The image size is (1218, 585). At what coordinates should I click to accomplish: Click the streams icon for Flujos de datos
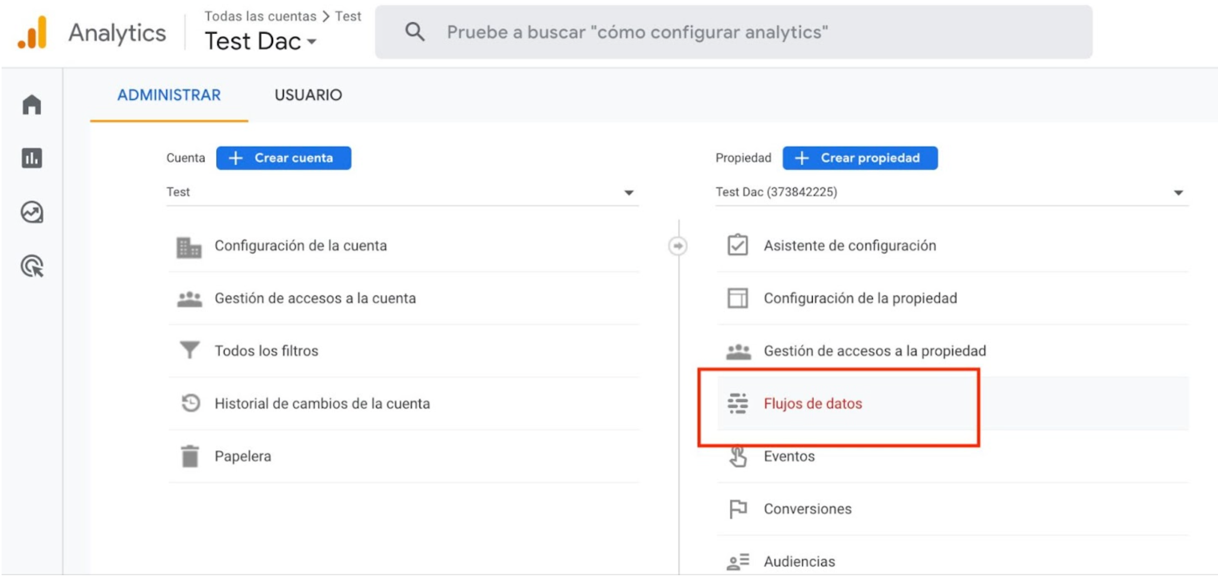(737, 403)
